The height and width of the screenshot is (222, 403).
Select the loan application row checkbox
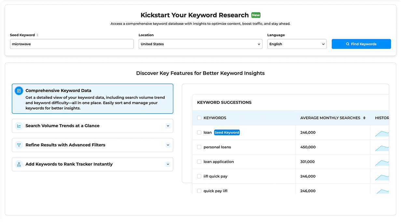[199, 162]
